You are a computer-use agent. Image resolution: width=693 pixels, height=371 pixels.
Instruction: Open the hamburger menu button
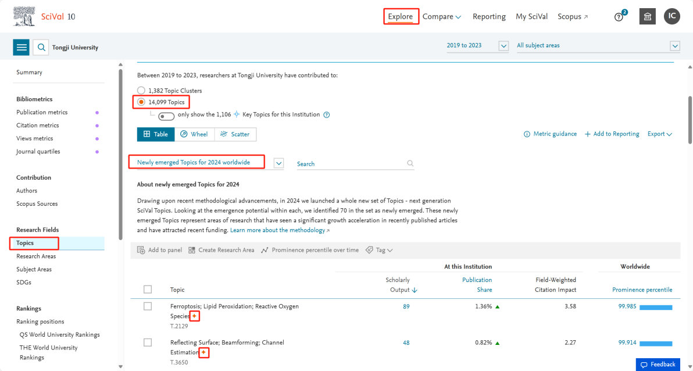pyautogui.click(x=22, y=47)
